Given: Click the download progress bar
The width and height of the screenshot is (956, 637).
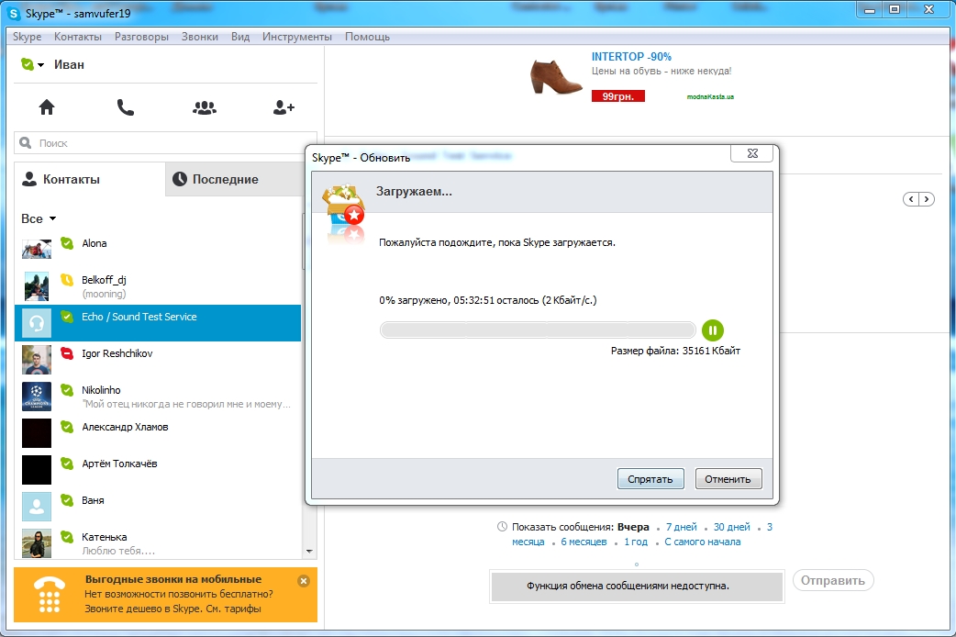Looking at the screenshot, I should tap(537, 330).
